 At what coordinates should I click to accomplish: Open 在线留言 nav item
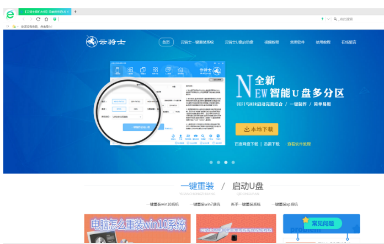pos(349,42)
